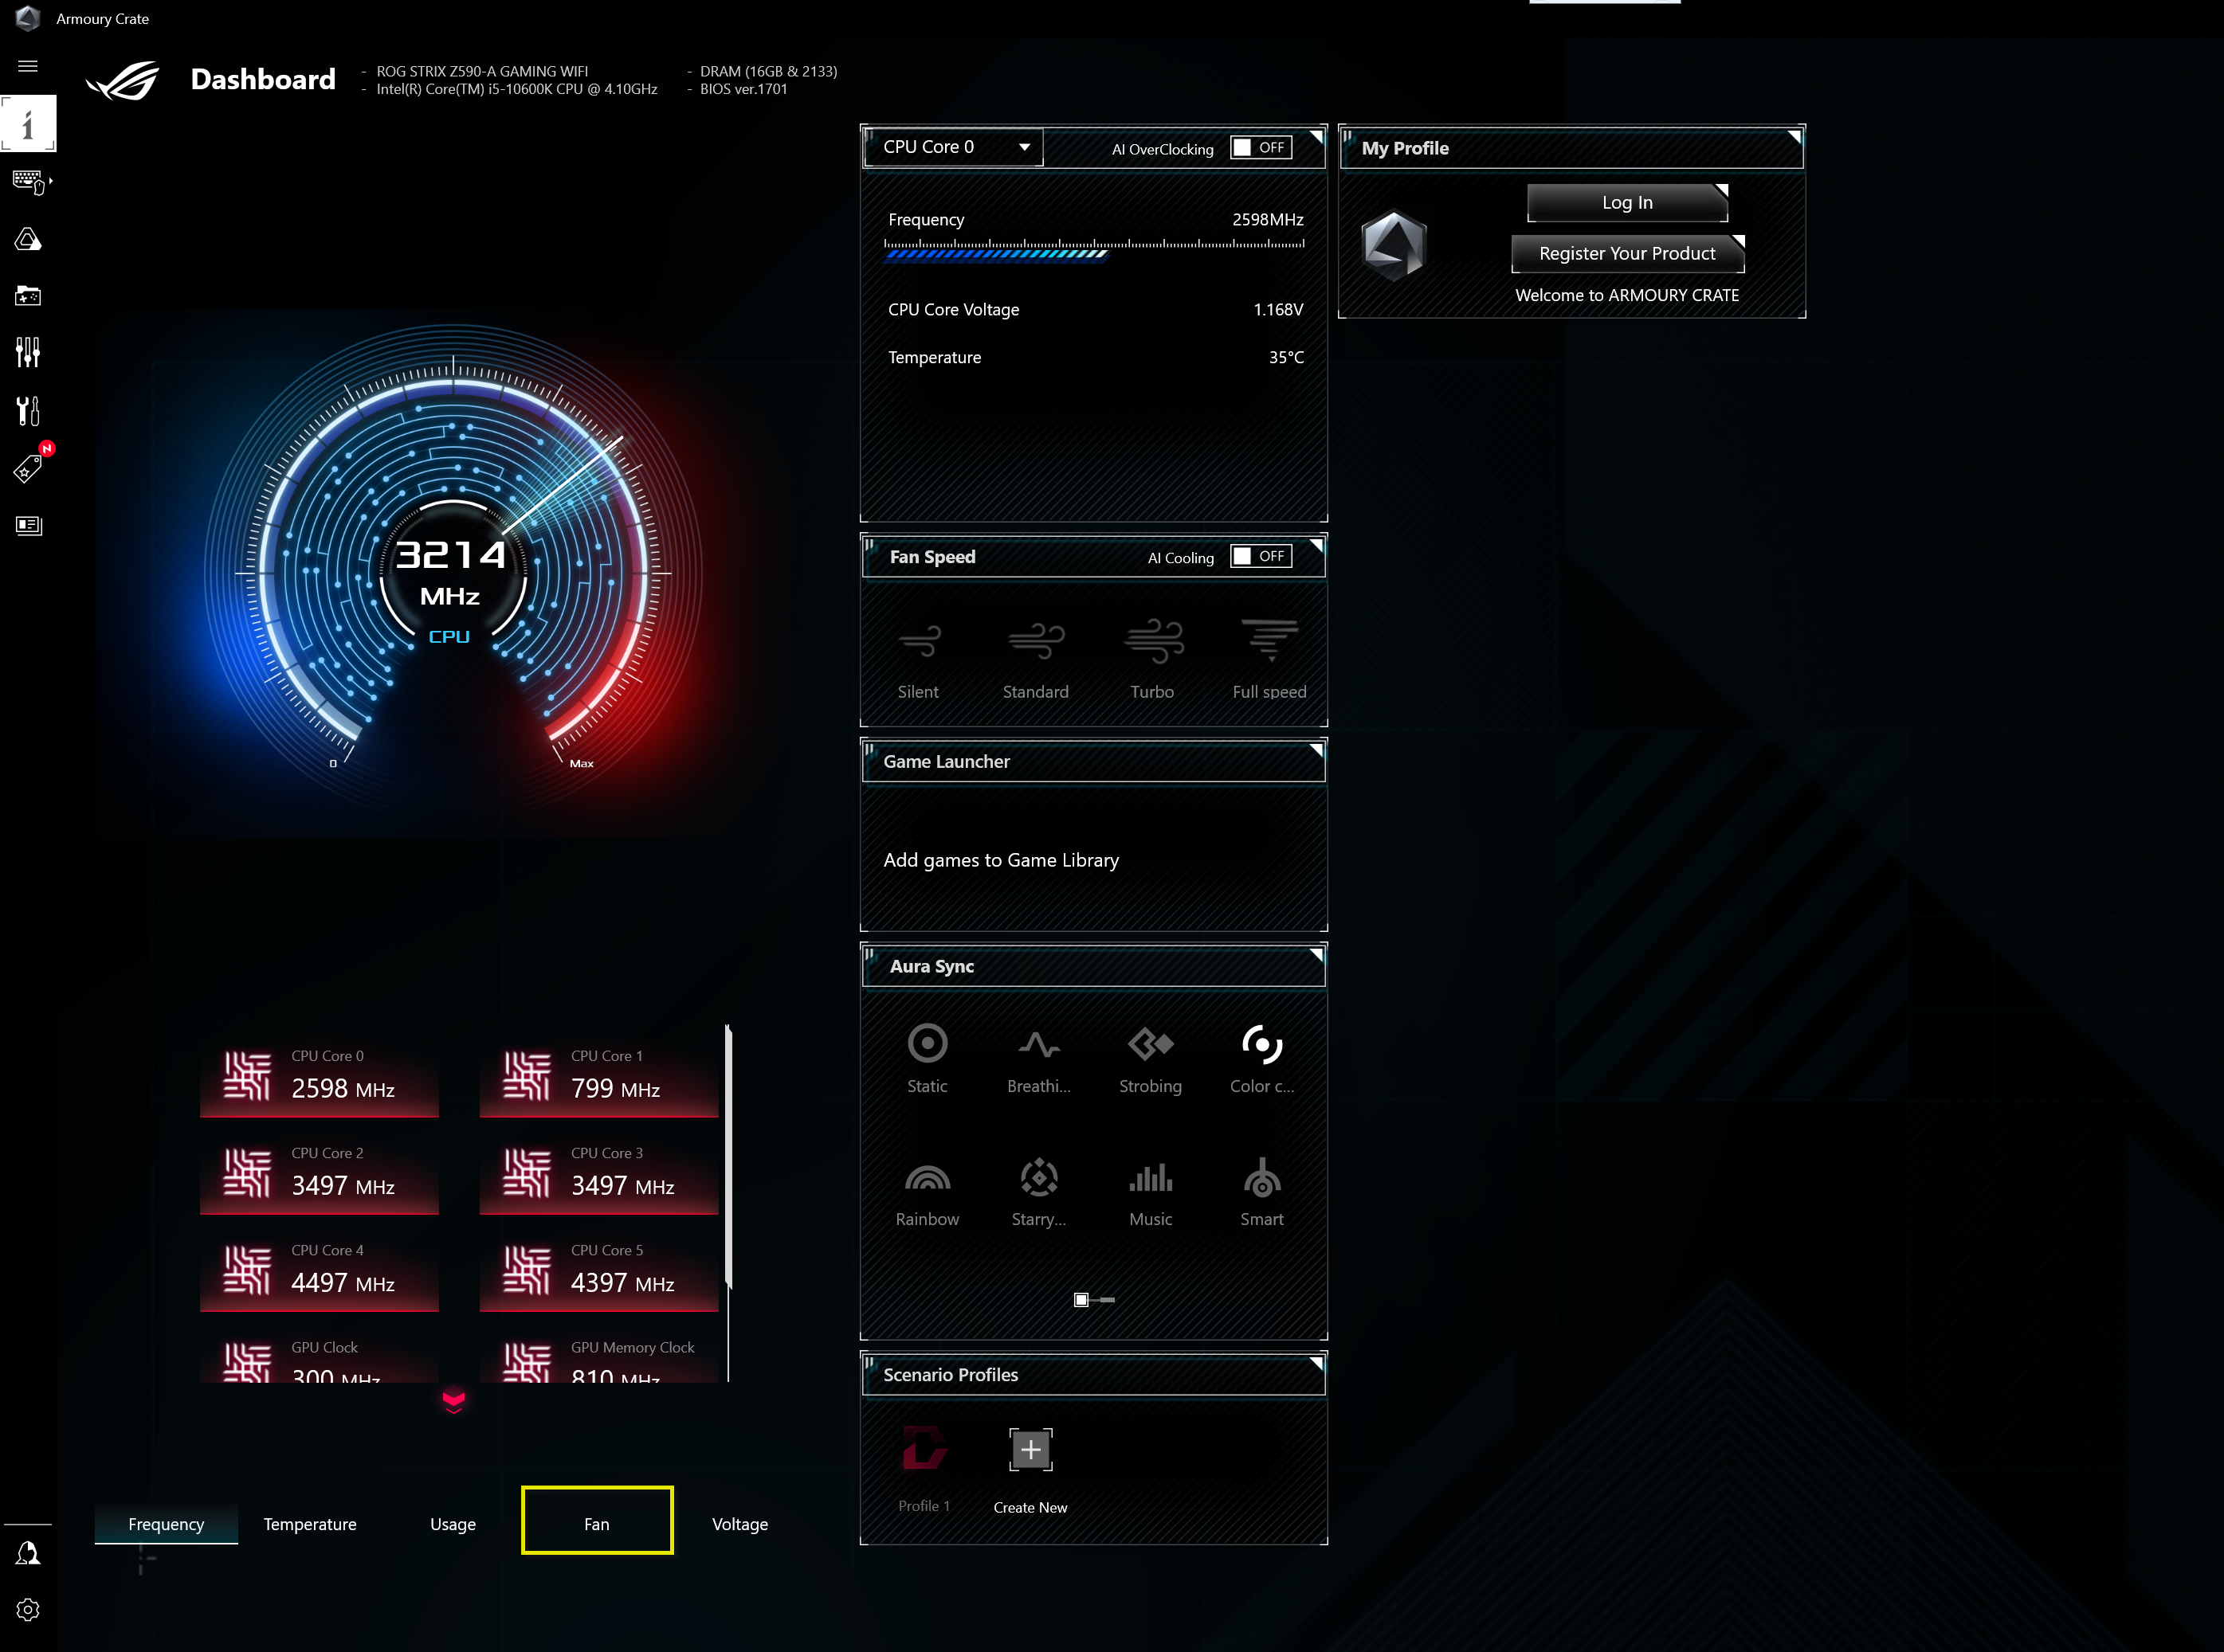The height and width of the screenshot is (1652, 2224).
Task: Open the user center icon at sidebar bottom
Action: [28, 1553]
